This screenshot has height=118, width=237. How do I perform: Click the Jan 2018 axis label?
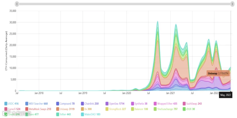click(39, 93)
